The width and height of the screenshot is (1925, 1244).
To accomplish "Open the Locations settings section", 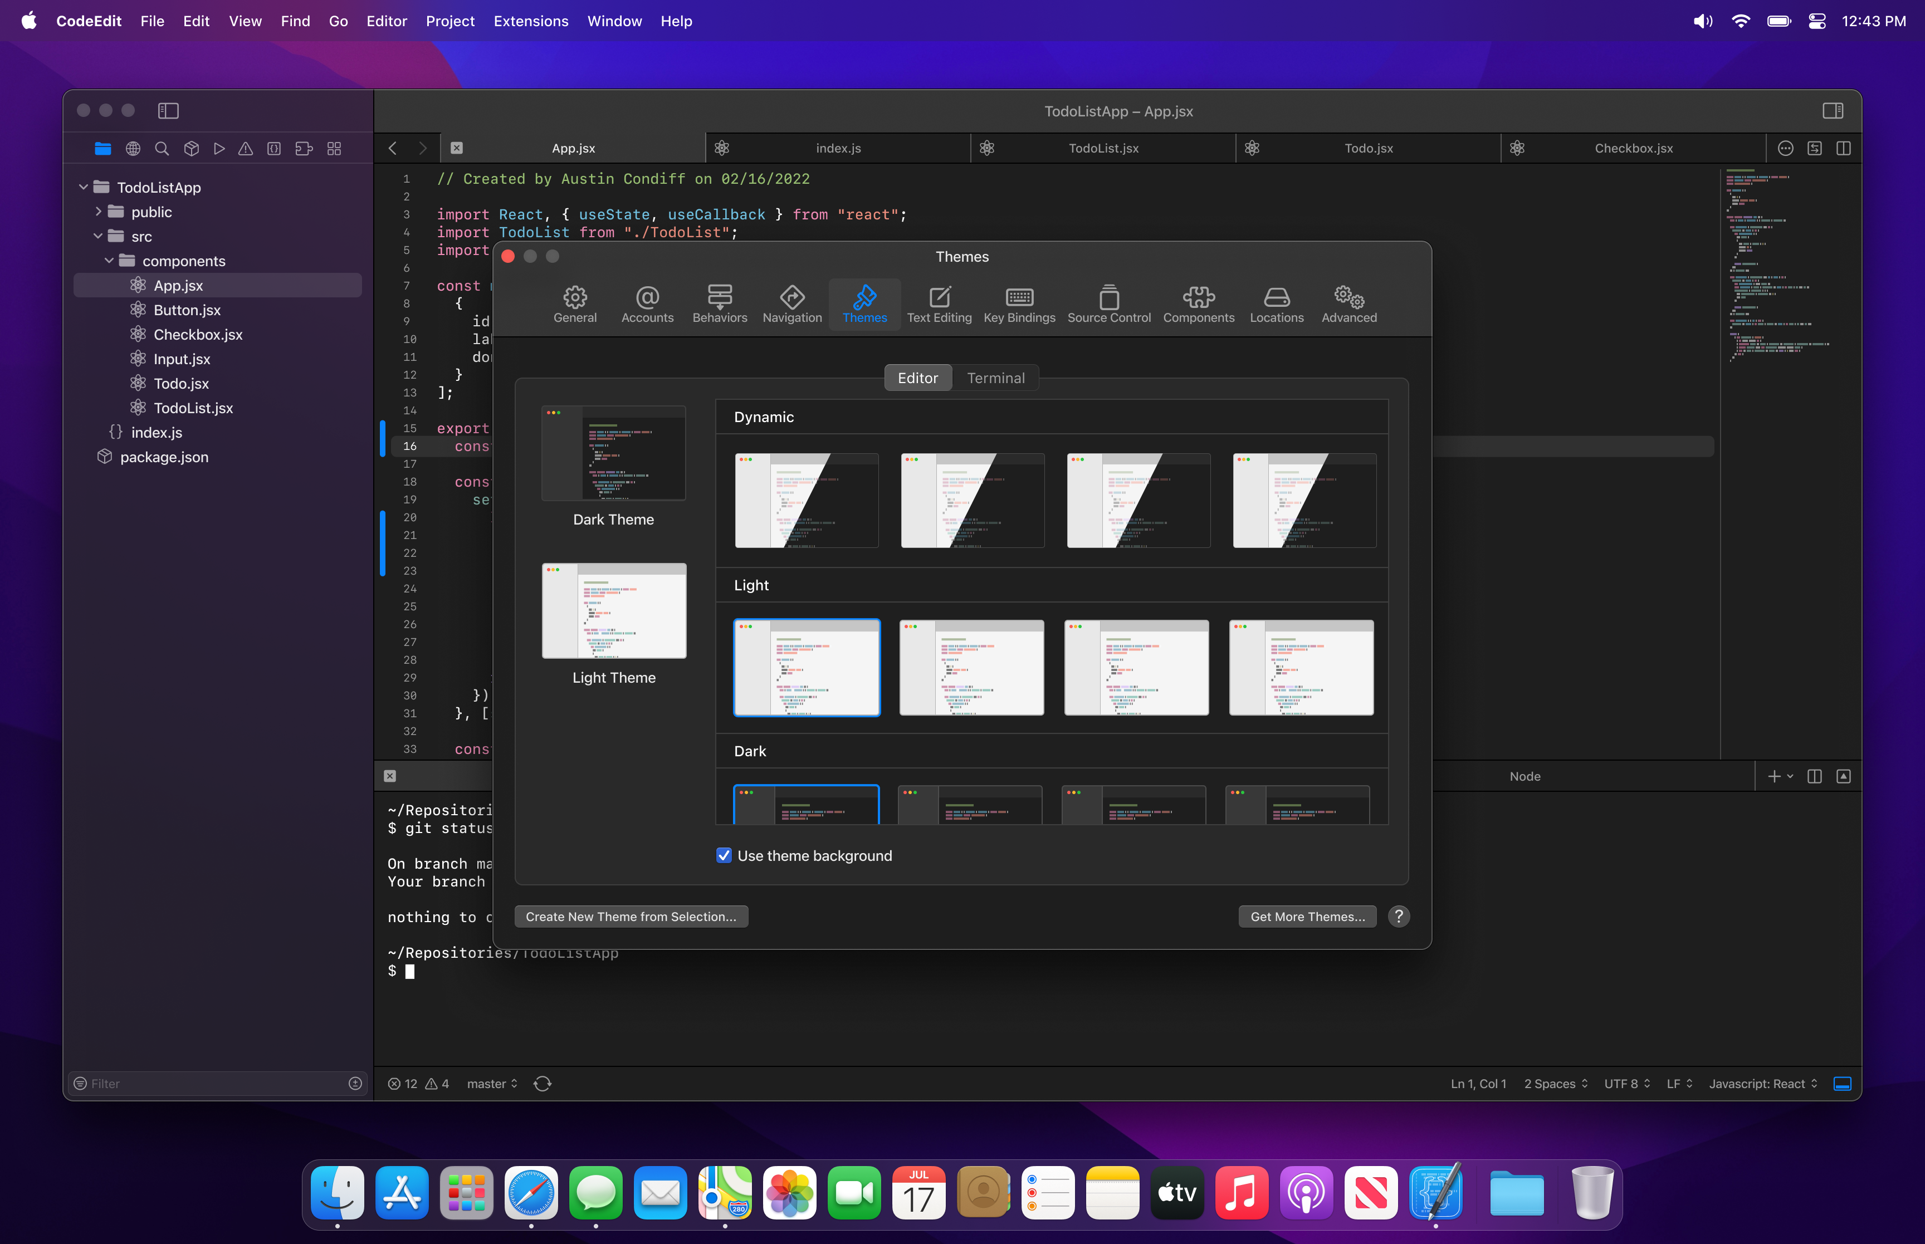I will pos(1276,305).
